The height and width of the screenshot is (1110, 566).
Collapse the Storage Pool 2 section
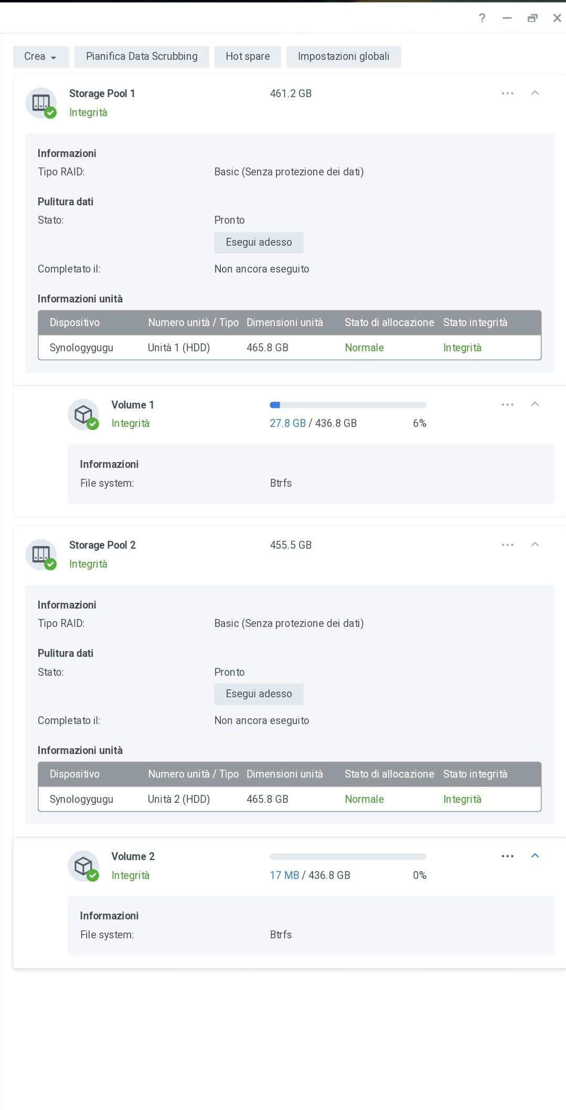tap(535, 544)
